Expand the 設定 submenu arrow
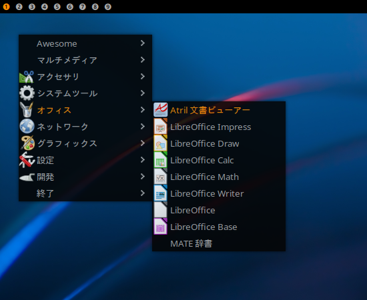 click(x=143, y=160)
